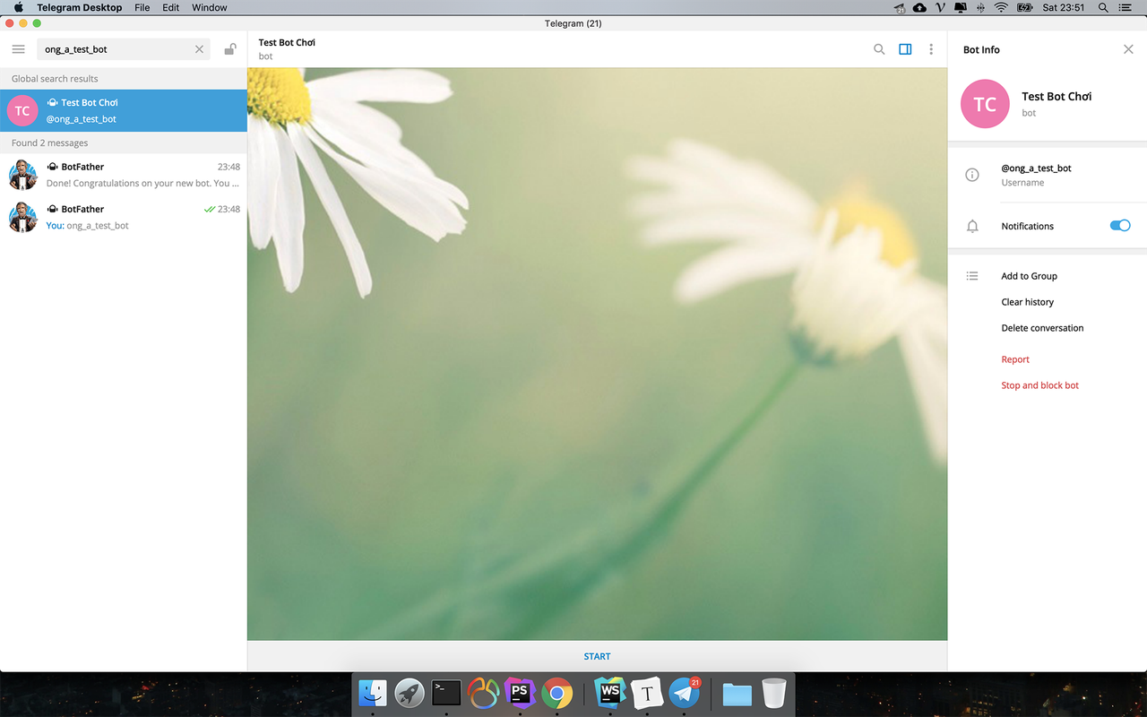Click the info icon beside username
This screenshot has width=1147, height=717.
tap(972, 175)
